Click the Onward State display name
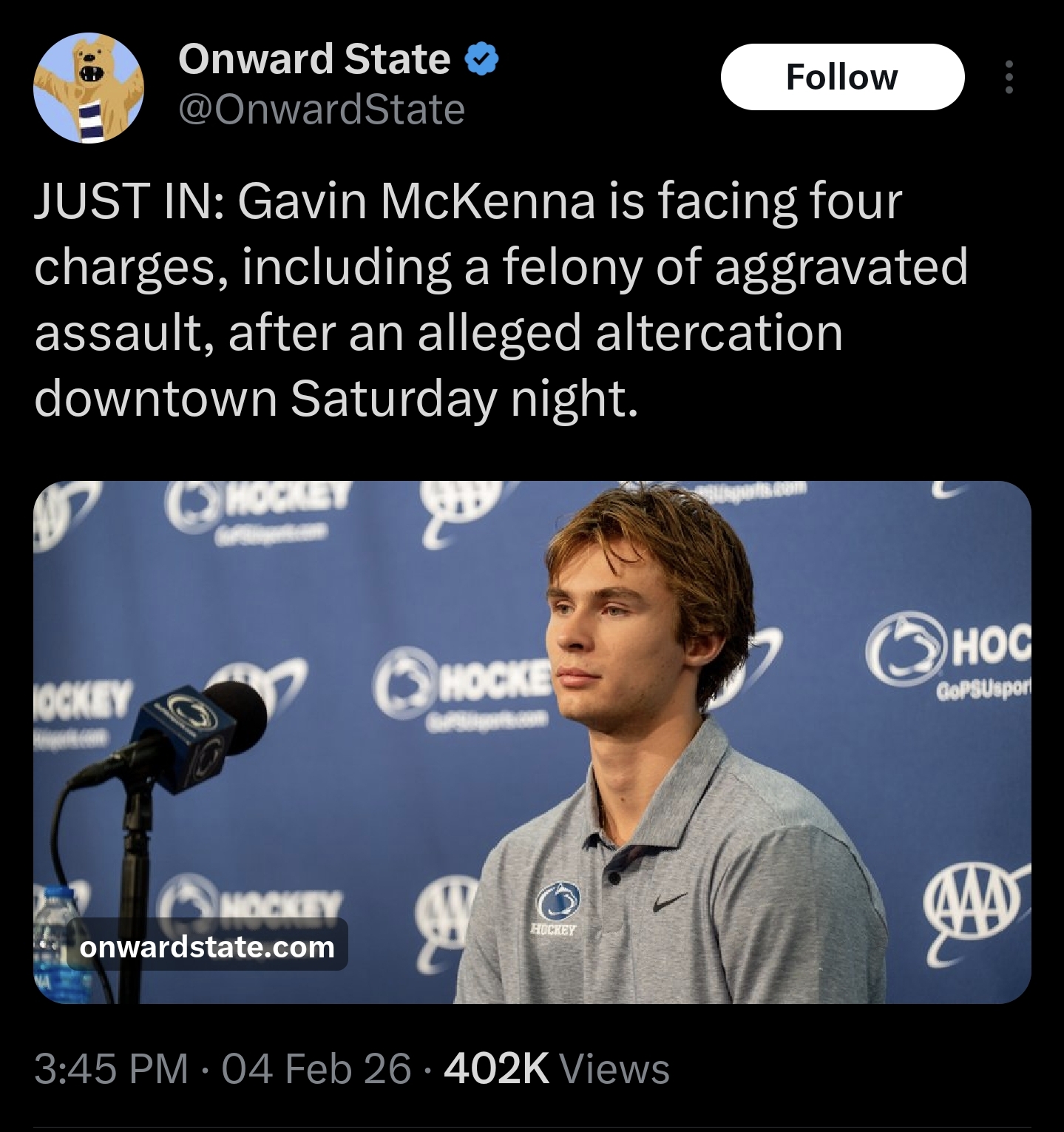The image size is (1064, 1132). (x=314, y=59)
